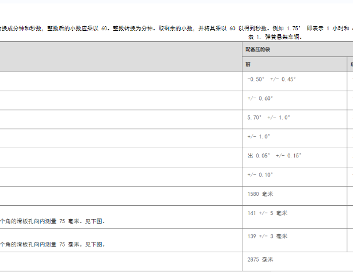Click the 75 毫米 note beside 141 +/- 5
The height and width of the screenshot is (272, 353).
point(52,221)
